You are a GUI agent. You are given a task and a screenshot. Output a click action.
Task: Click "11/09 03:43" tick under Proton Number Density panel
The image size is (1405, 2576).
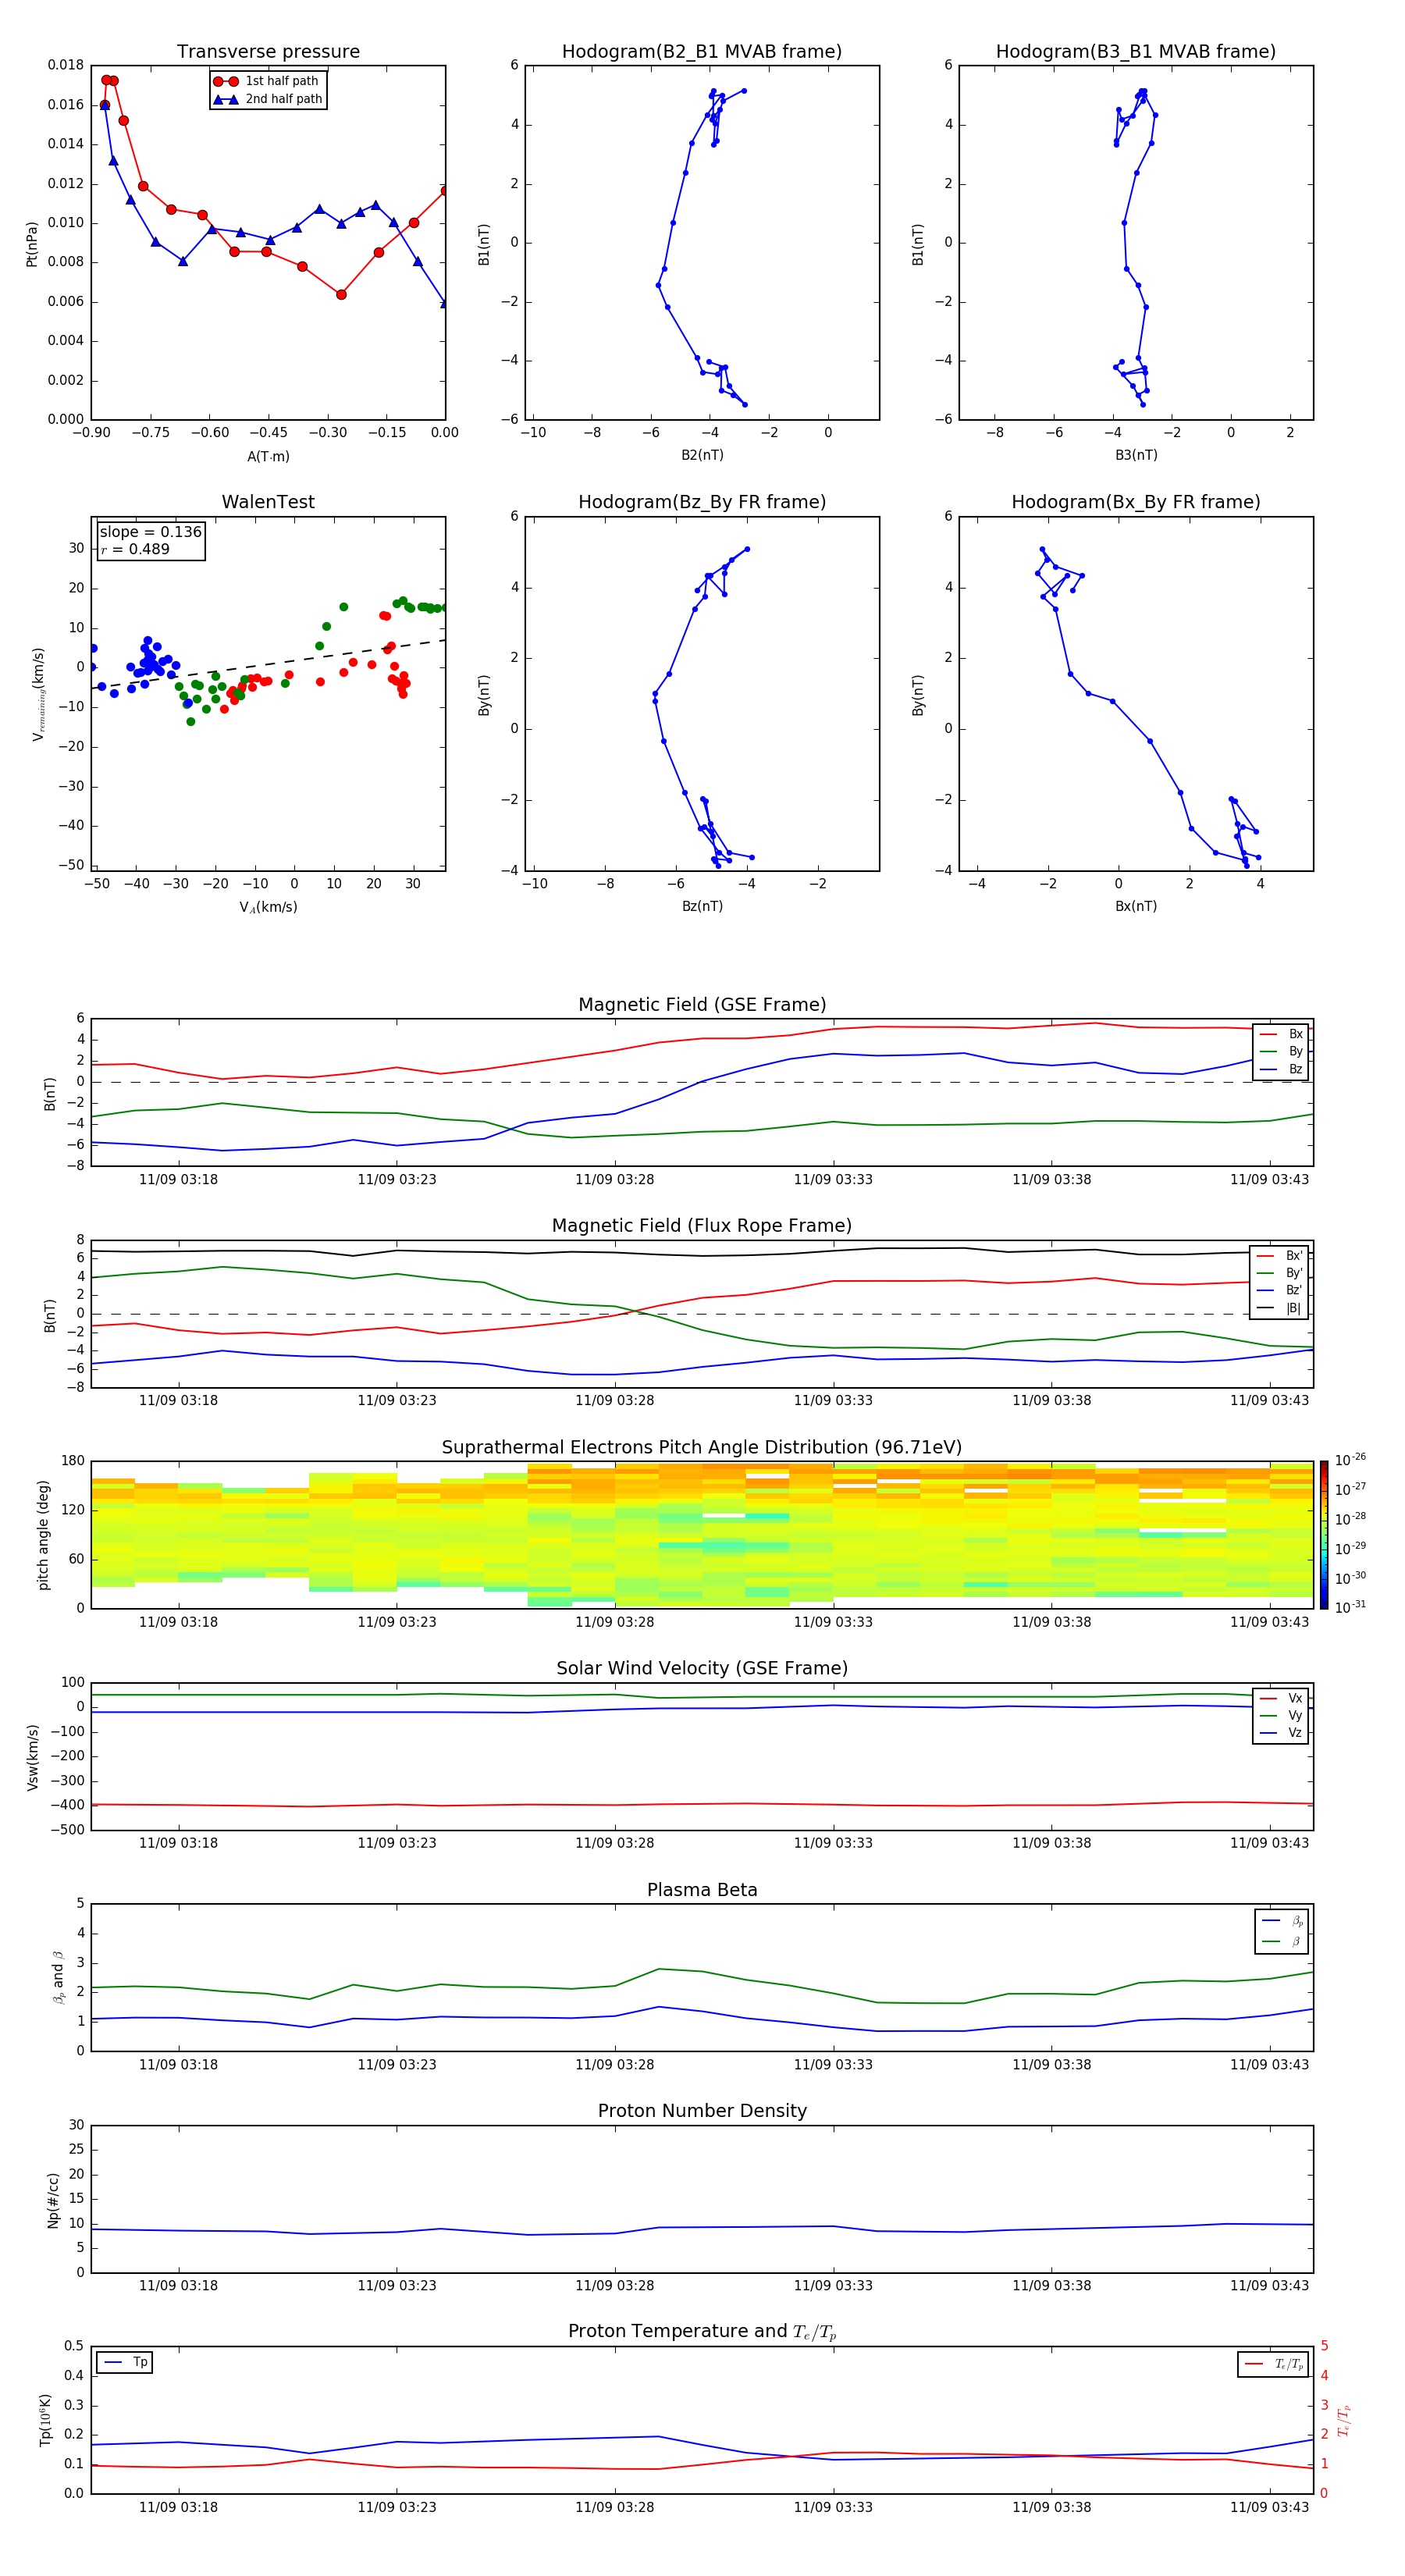coord(1269,2286)
